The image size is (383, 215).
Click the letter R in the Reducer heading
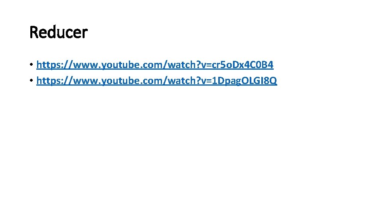(34, 32)
